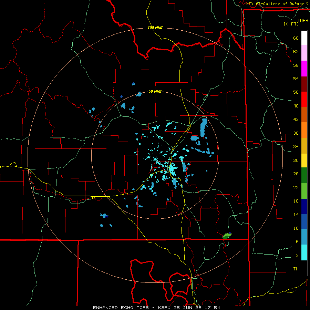
Task: Click the '2' legend value
Action: coord(297,256)
